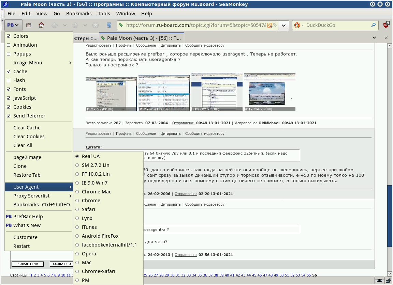Open the third screenshot thumbnail in post
This screenshot has width=393, height=285.
217,92
